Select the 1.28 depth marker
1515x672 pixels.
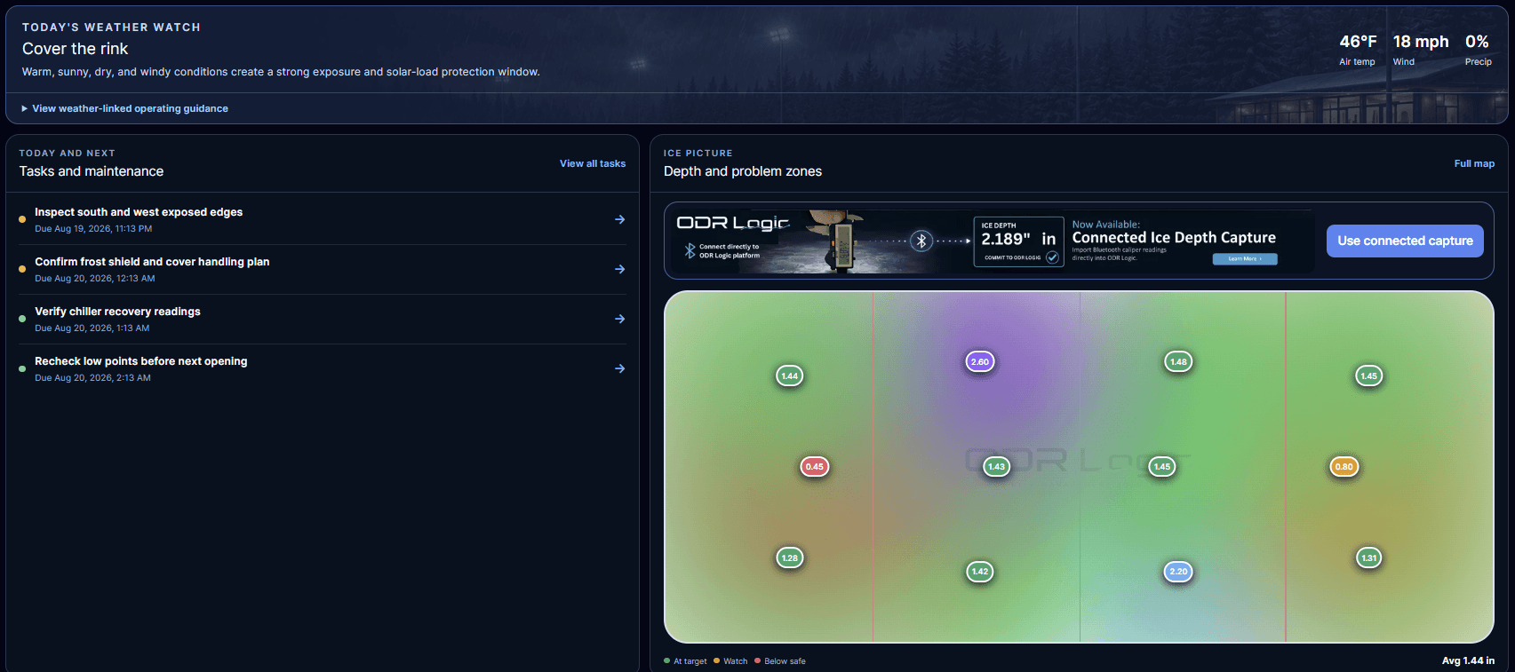[790, 558]
